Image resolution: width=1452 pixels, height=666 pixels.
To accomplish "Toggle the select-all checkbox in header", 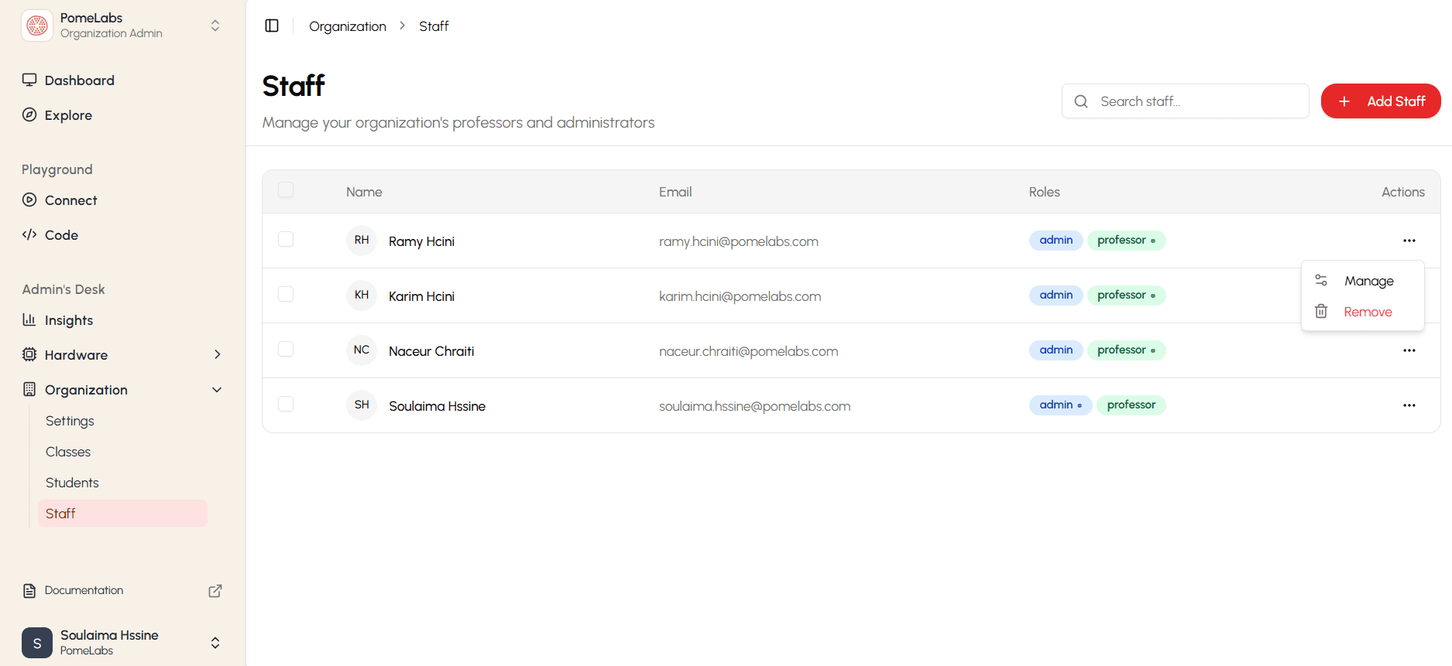I will (x=286, y=190).
